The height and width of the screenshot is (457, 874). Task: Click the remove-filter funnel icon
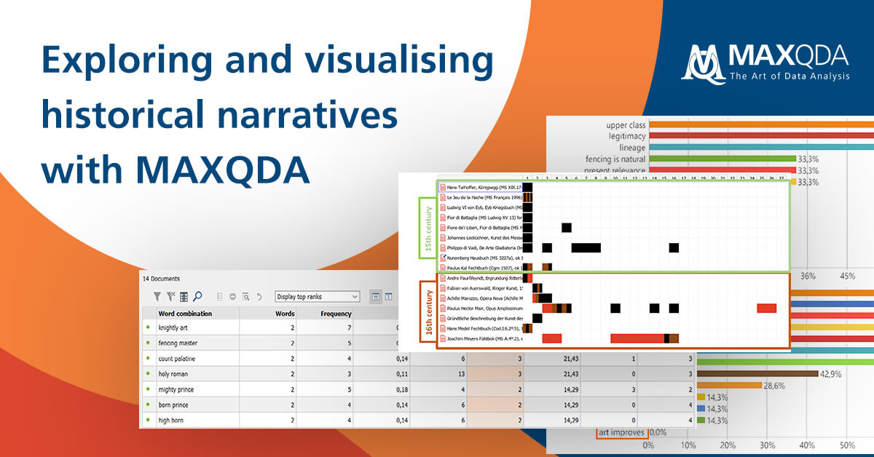(170, 296)
